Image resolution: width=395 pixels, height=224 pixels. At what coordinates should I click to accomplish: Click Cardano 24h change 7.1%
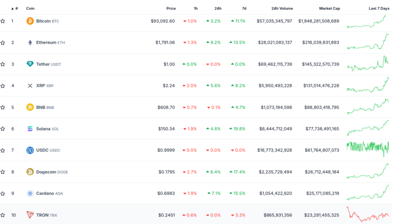point(214,193)
